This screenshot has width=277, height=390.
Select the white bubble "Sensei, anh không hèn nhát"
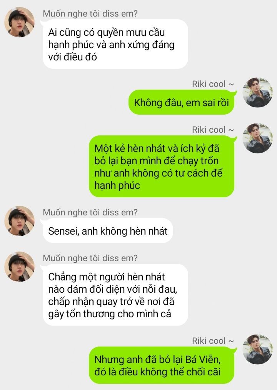click(x=108, y=230)
